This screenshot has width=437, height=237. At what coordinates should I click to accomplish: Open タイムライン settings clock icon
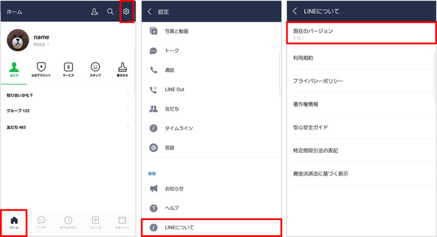pyautogui.click(x=154, y=128)
